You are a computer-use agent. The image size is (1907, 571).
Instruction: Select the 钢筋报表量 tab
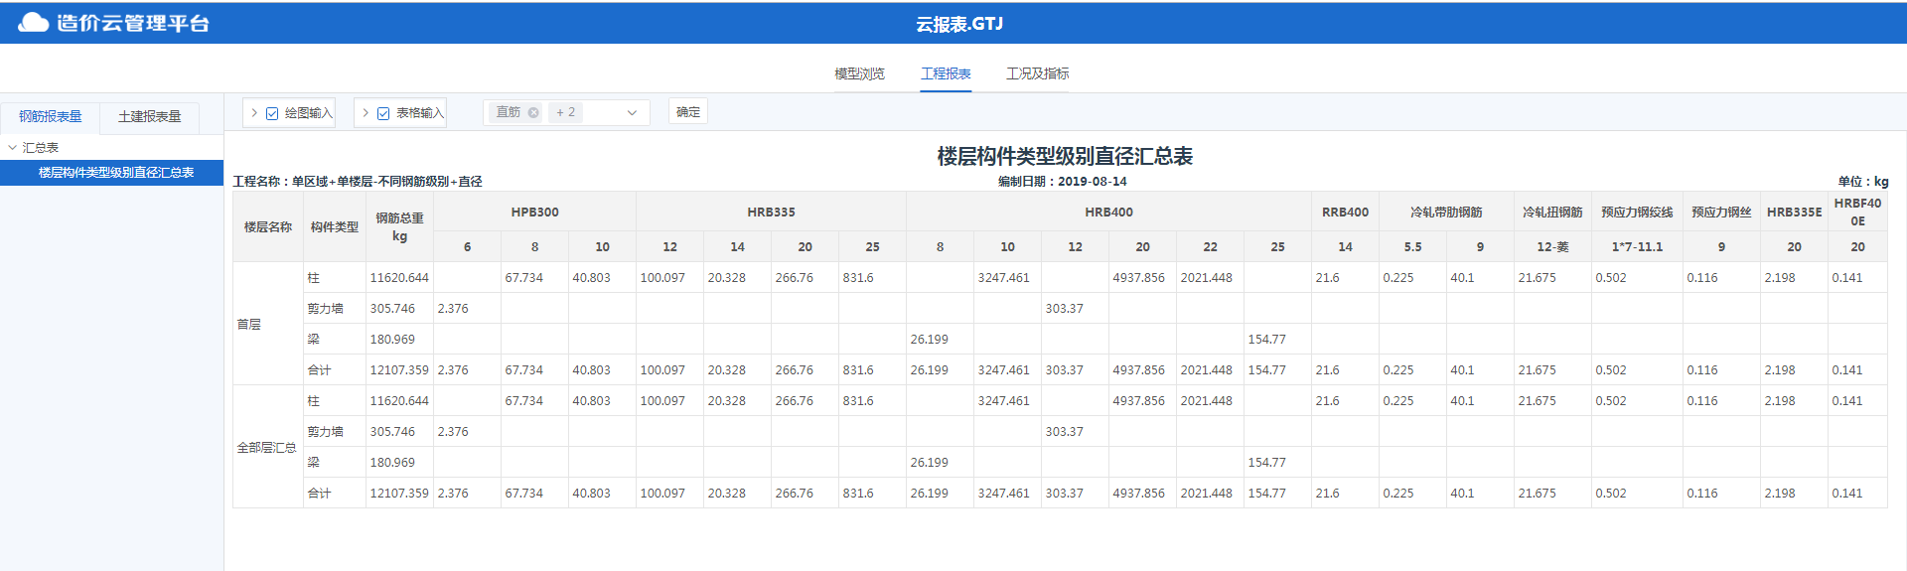pos(51,117)
